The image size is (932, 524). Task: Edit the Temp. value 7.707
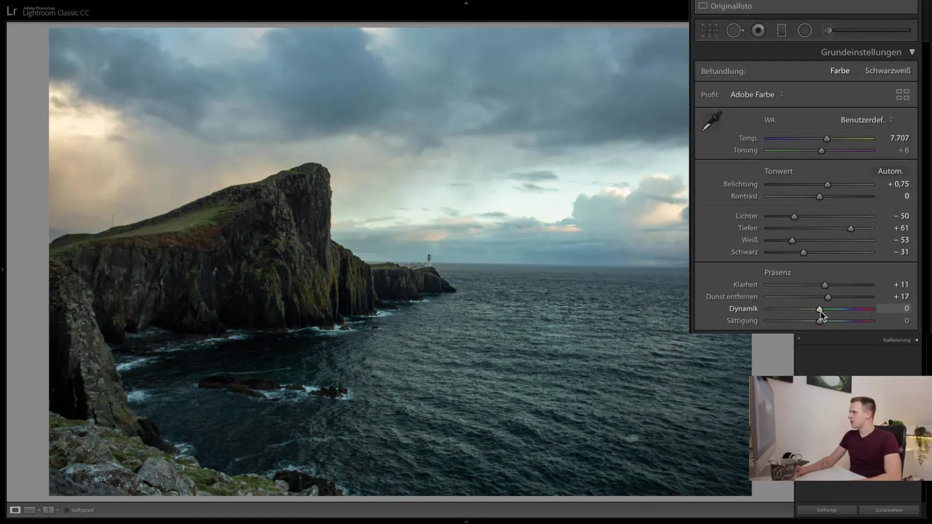(899, 138)
